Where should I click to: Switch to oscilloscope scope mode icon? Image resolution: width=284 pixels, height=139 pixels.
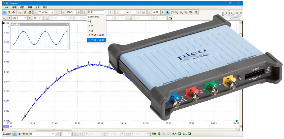coord(5,12)
